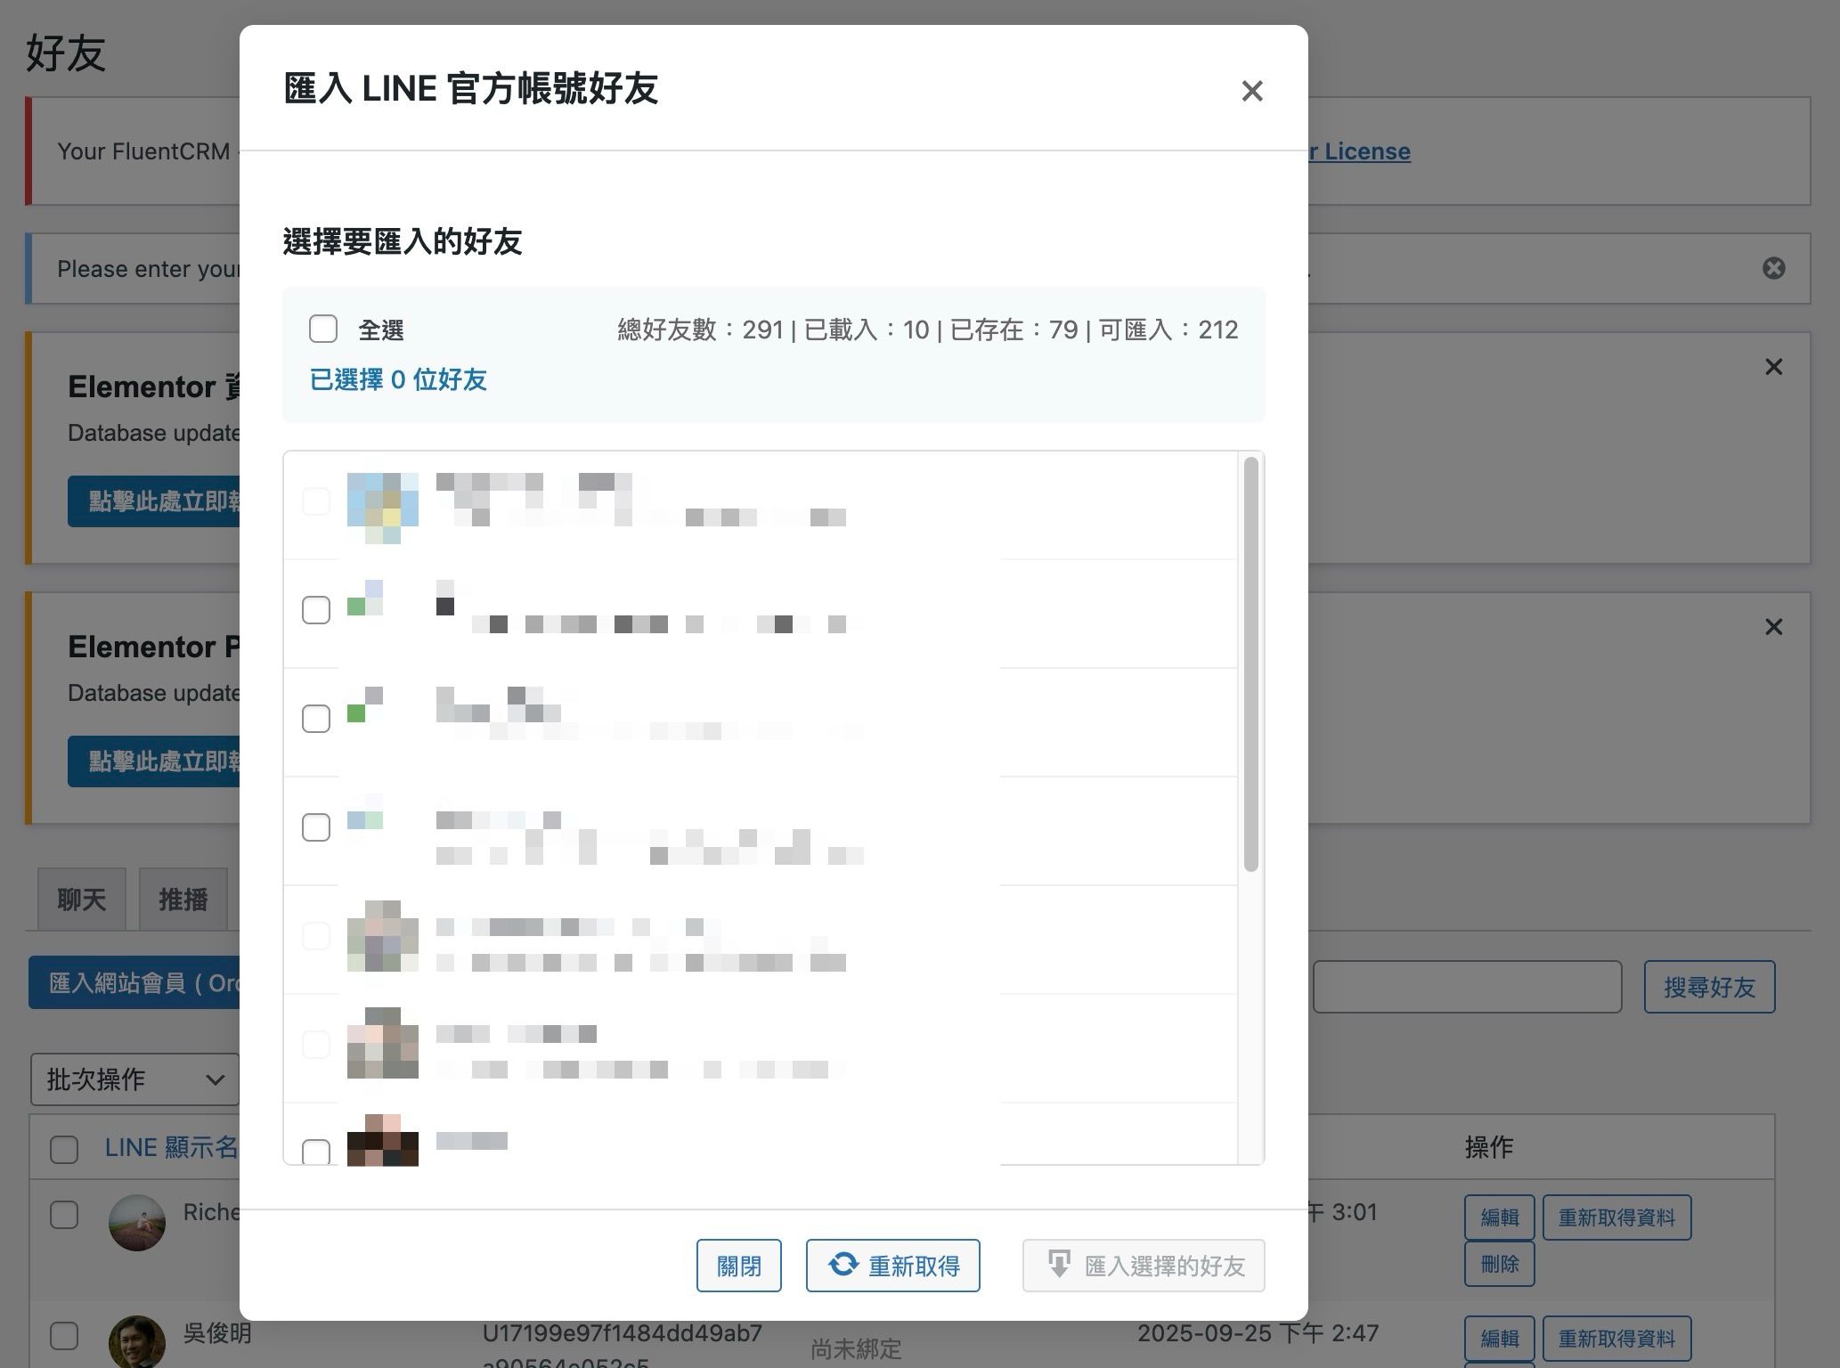This screenshot has height=1368, width=1840.
Task: Focus the friend search input field
Action: pyautogui.click(x=1467, y=987)
